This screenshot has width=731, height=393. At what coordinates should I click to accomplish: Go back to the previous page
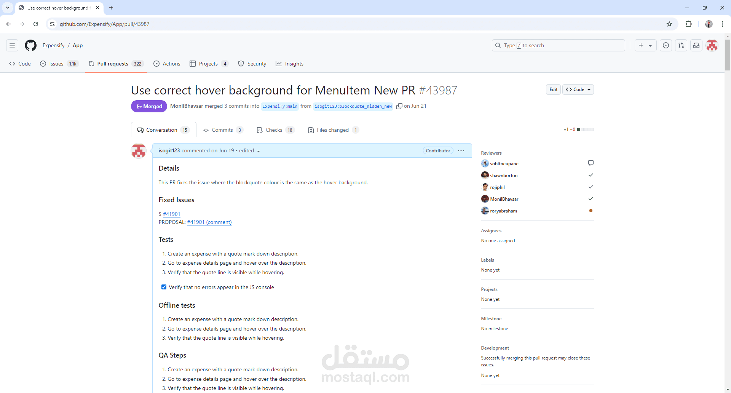[x=8, y=24]
